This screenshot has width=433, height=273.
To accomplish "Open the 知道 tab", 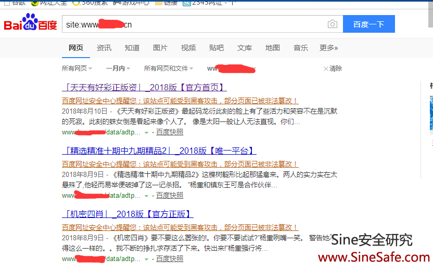I will pos(132,48).
